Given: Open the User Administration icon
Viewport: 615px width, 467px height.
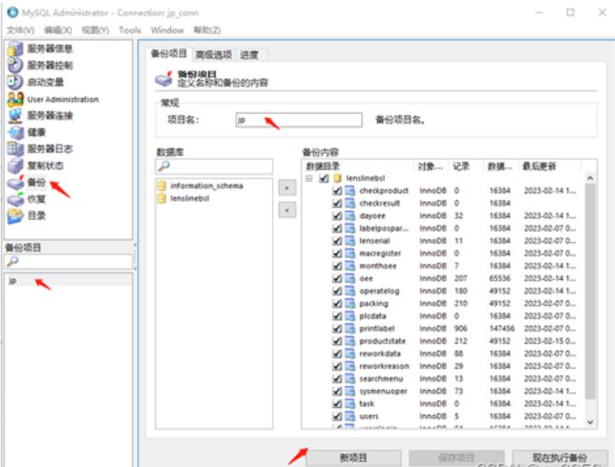Looking at the screenshot, I should point(15,99).
